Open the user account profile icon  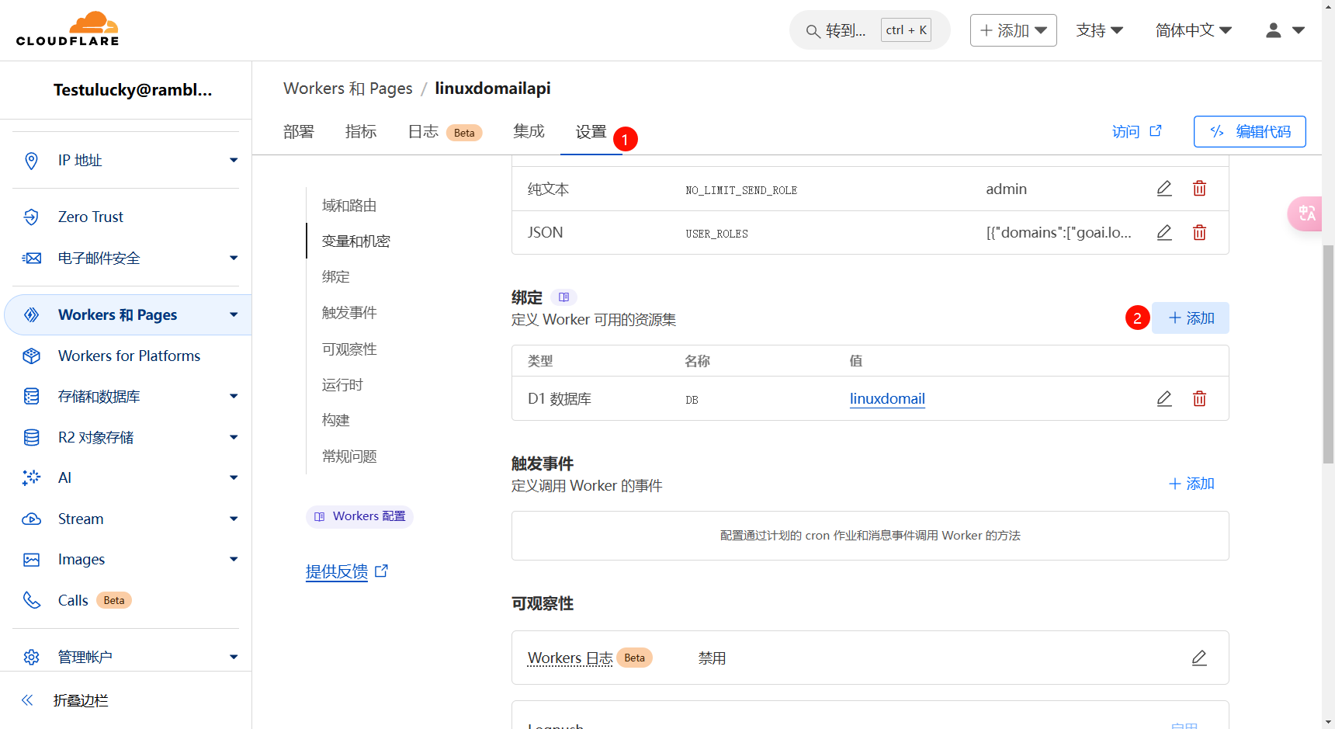pyautogui.click(x=1274, y=30)
